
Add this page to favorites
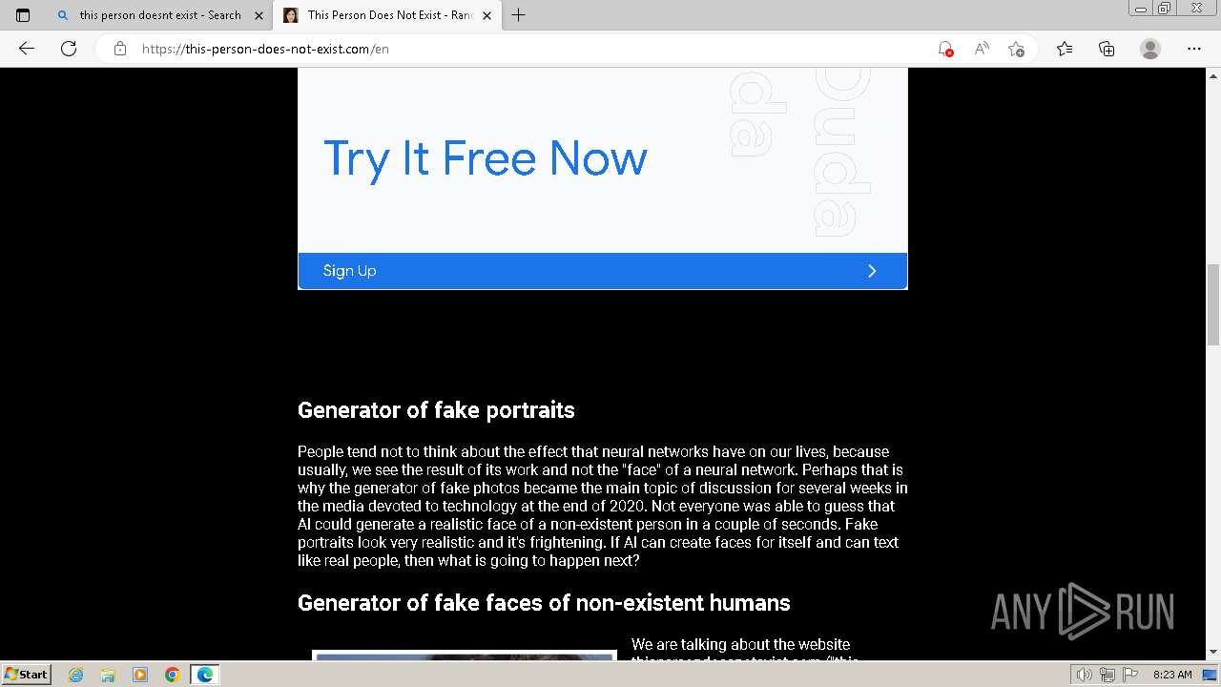tap(1016, 49)
